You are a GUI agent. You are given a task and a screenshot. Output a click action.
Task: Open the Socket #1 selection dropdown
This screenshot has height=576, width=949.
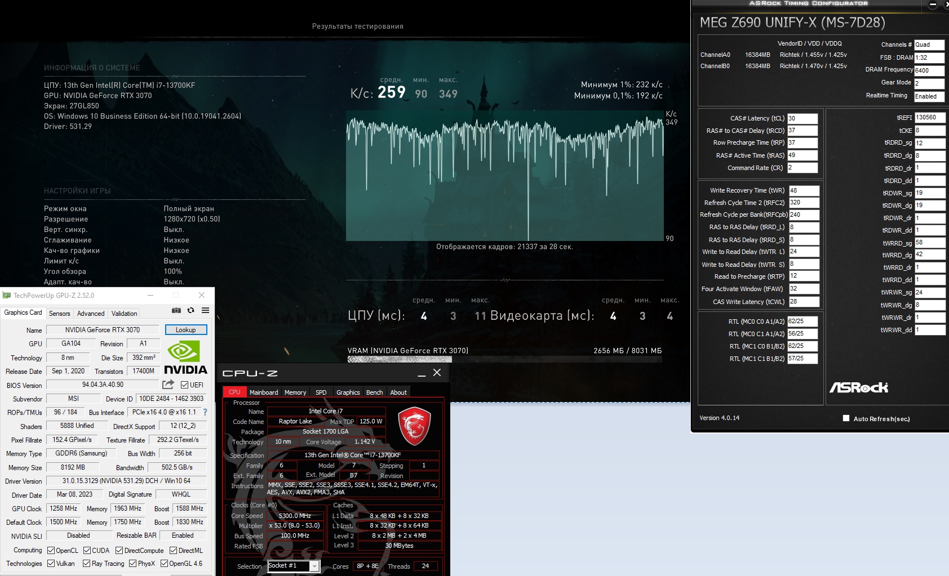[294, 566]
